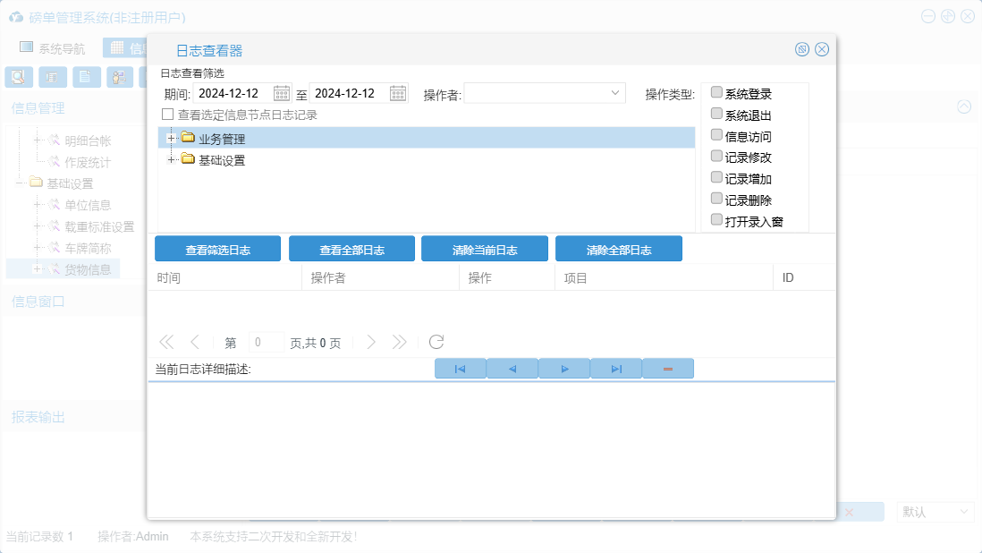Enable the 系统登录 checkbox
The width and height of the screenshot is (982, 553).
[716, 92]
